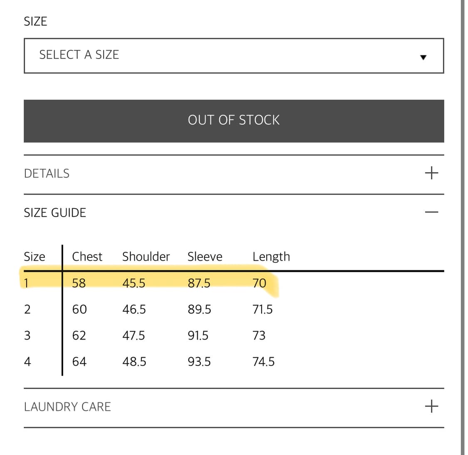Screen dimensions: 468x455
Task: Click the size 2 row label
Action: coord(27,309)
